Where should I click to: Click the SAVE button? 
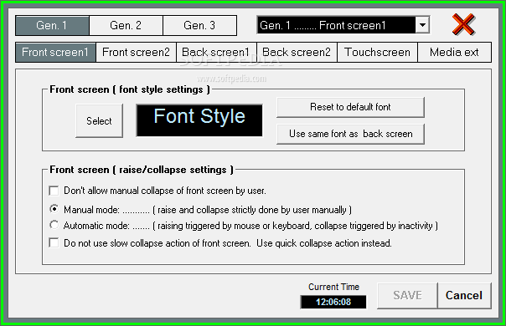[x=407, y=295]
